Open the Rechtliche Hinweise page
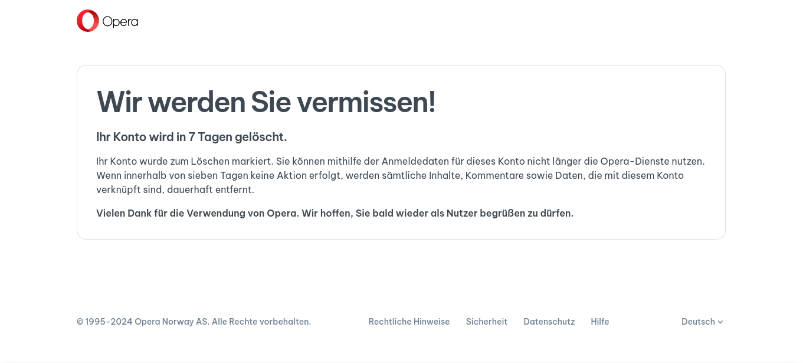The image size is (803, 363). pyautogui.click(x=409, y=322)
